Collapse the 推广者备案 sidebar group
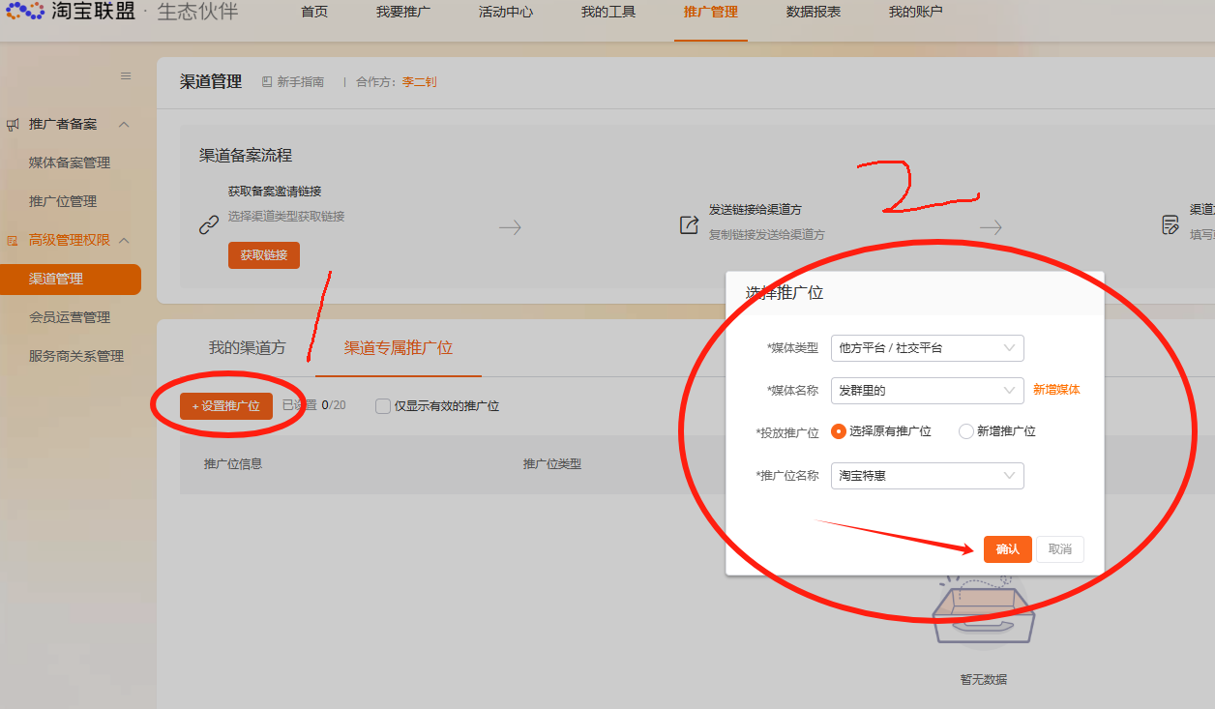The image size is (1215, 709). tap(123, 125)
